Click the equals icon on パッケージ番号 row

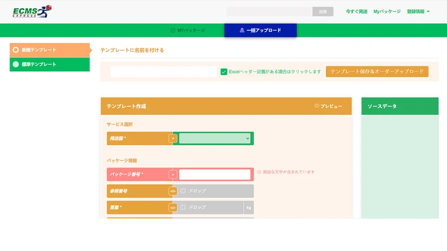pyautogui.click(x=173, y=175)
